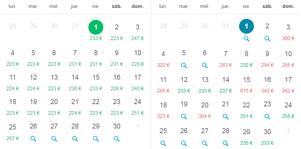Choose day 15 priced 675 € in right calendar
This screenshot has height=149, width=301.
point(246,84)
